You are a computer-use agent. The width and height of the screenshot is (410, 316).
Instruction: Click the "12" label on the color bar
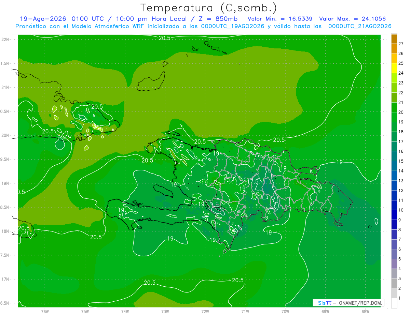click(401, 191)
